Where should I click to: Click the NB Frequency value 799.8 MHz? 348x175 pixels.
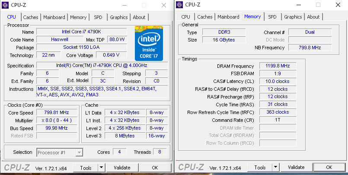310,48
